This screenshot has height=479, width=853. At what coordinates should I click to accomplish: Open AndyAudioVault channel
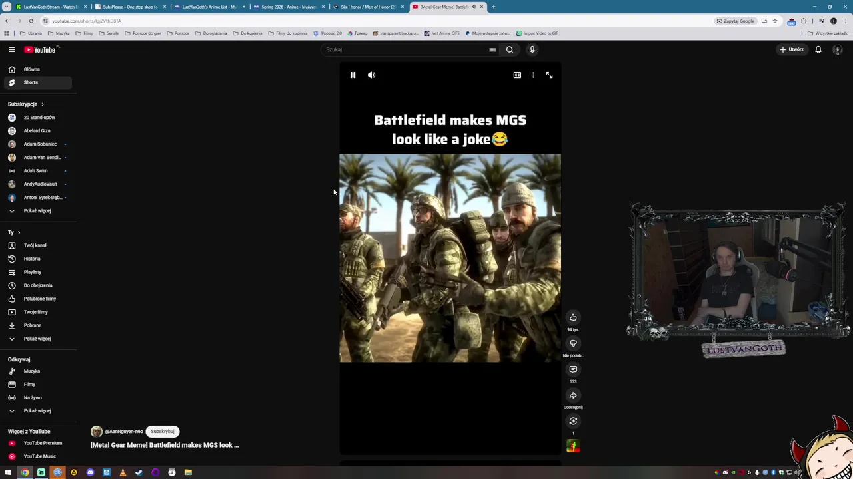tap(37, 184)
